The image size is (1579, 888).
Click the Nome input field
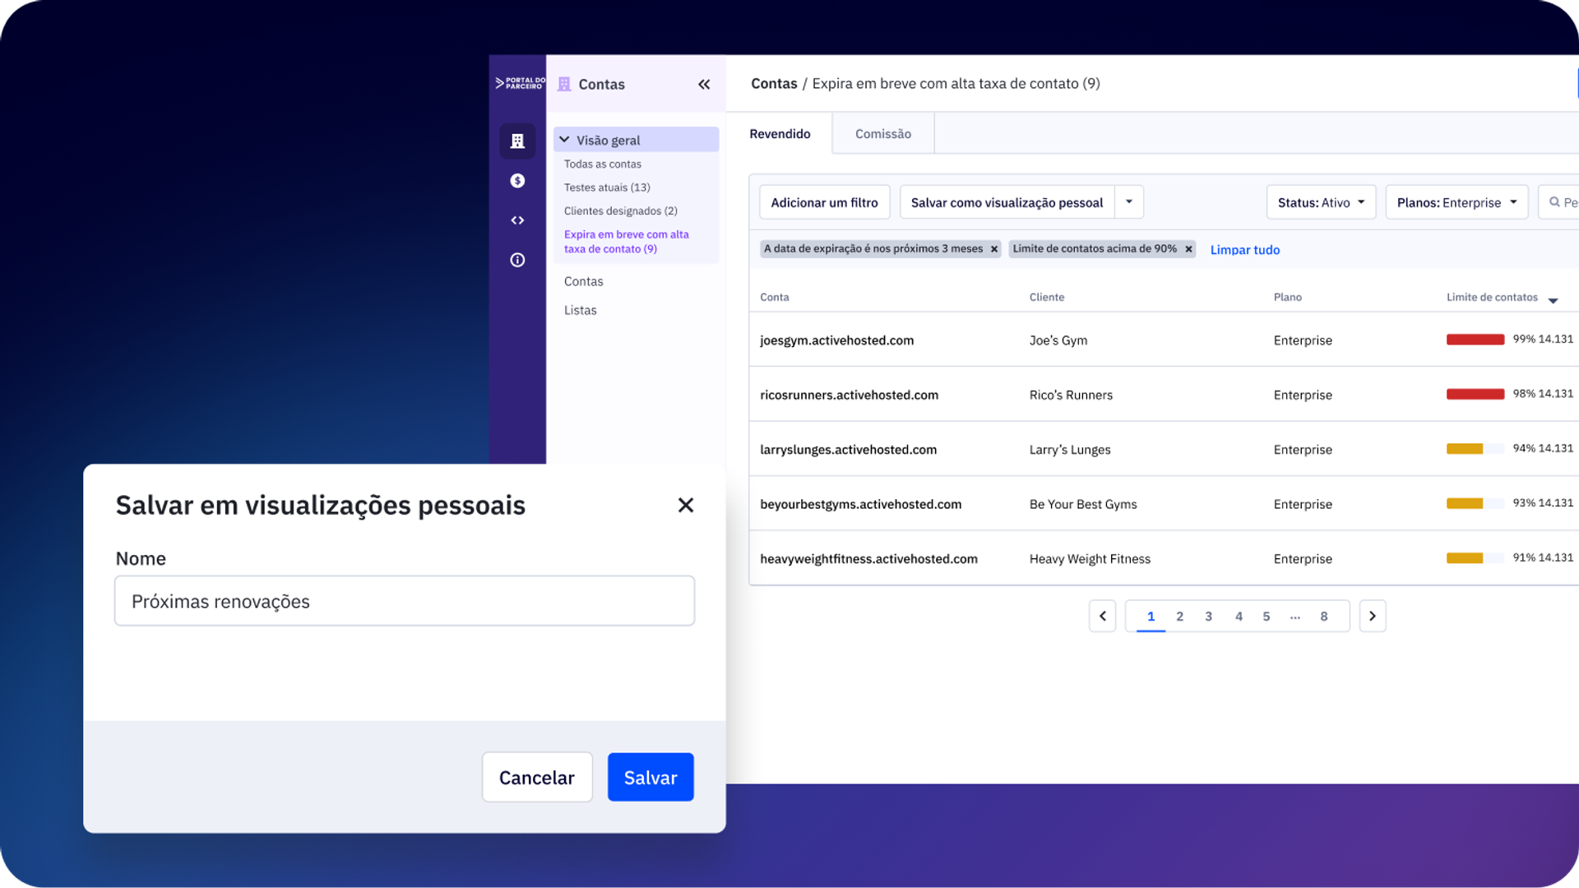click(x=405, y=601)
